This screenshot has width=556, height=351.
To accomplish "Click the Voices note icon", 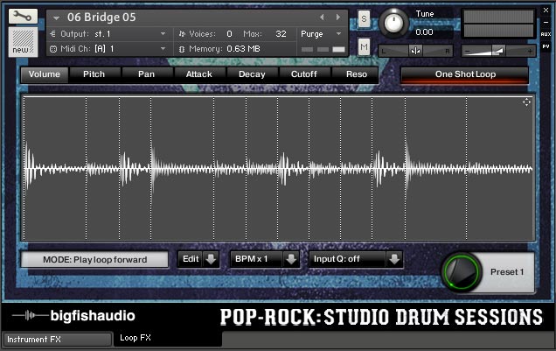I will coord(182,34).
